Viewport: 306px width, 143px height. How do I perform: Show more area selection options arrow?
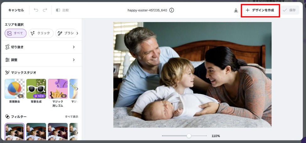[77, 33]
